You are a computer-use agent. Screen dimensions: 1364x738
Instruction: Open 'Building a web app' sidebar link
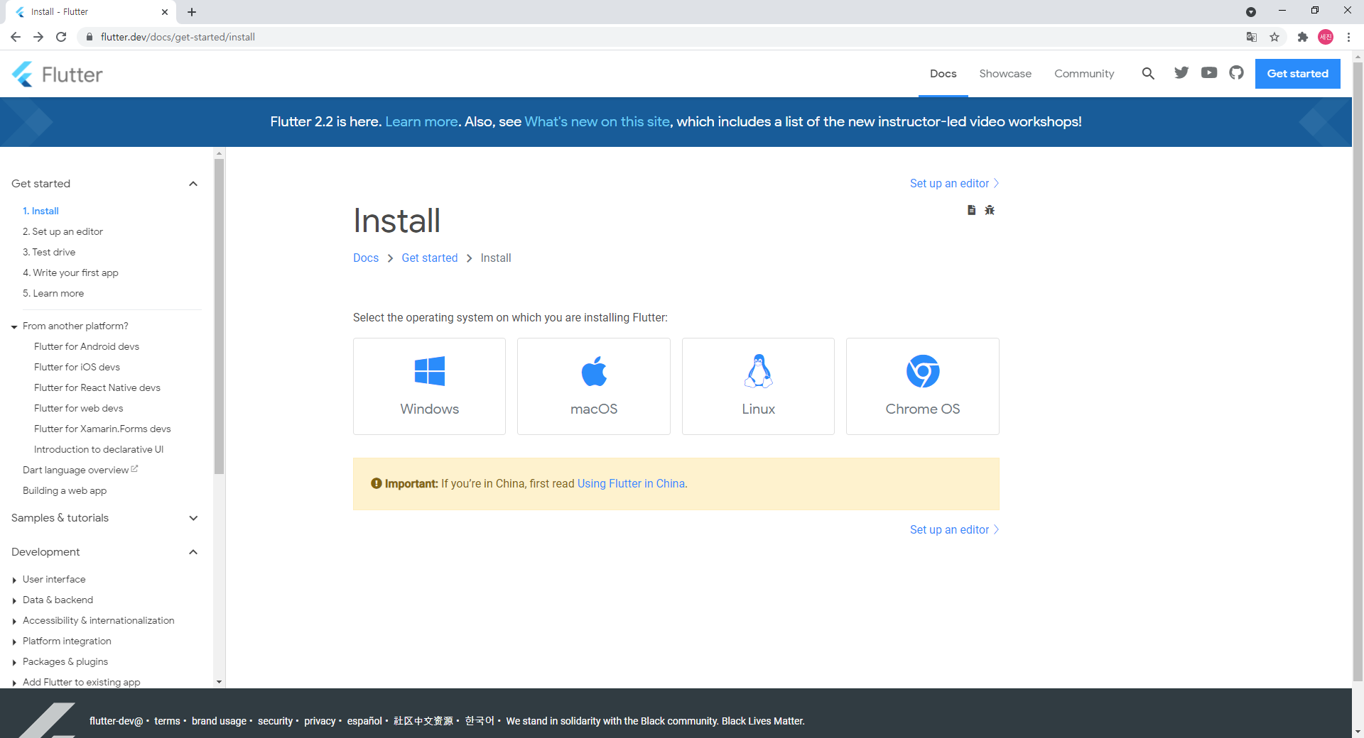[65, 490]
